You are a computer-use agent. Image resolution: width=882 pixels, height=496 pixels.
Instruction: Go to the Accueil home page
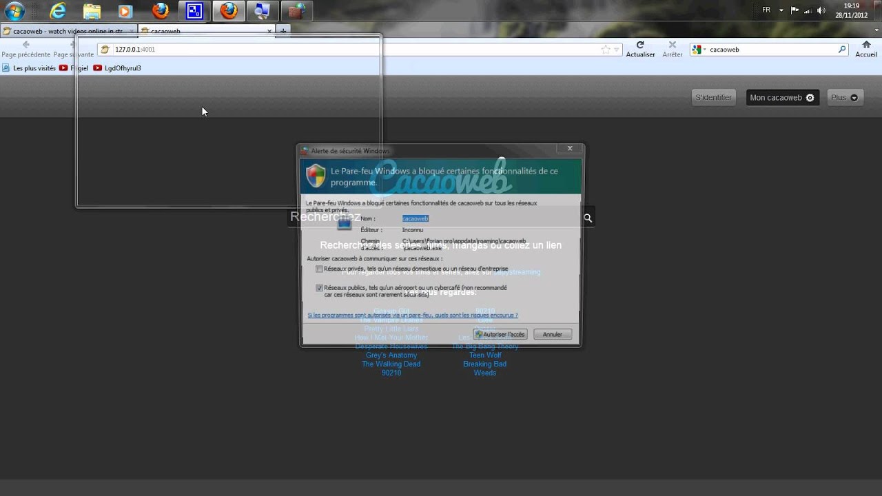(866, 49)
